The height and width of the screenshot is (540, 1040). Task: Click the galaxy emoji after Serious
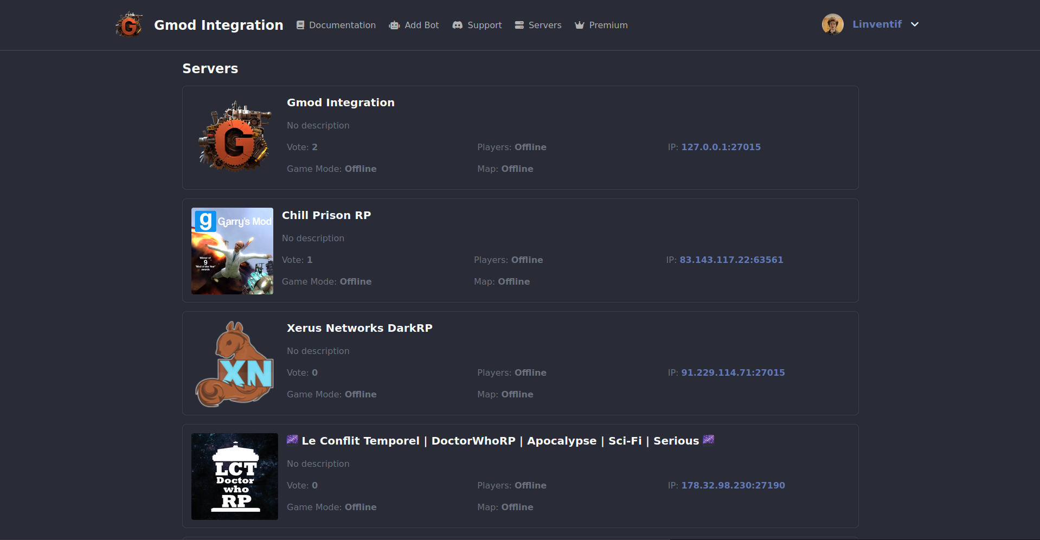tap(708, 440)
